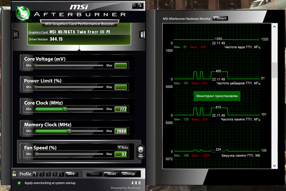The width and height of the screenshot is (286, 191).
Task: Click 'Макс : 1264' memory usage value
Action: 200,156
